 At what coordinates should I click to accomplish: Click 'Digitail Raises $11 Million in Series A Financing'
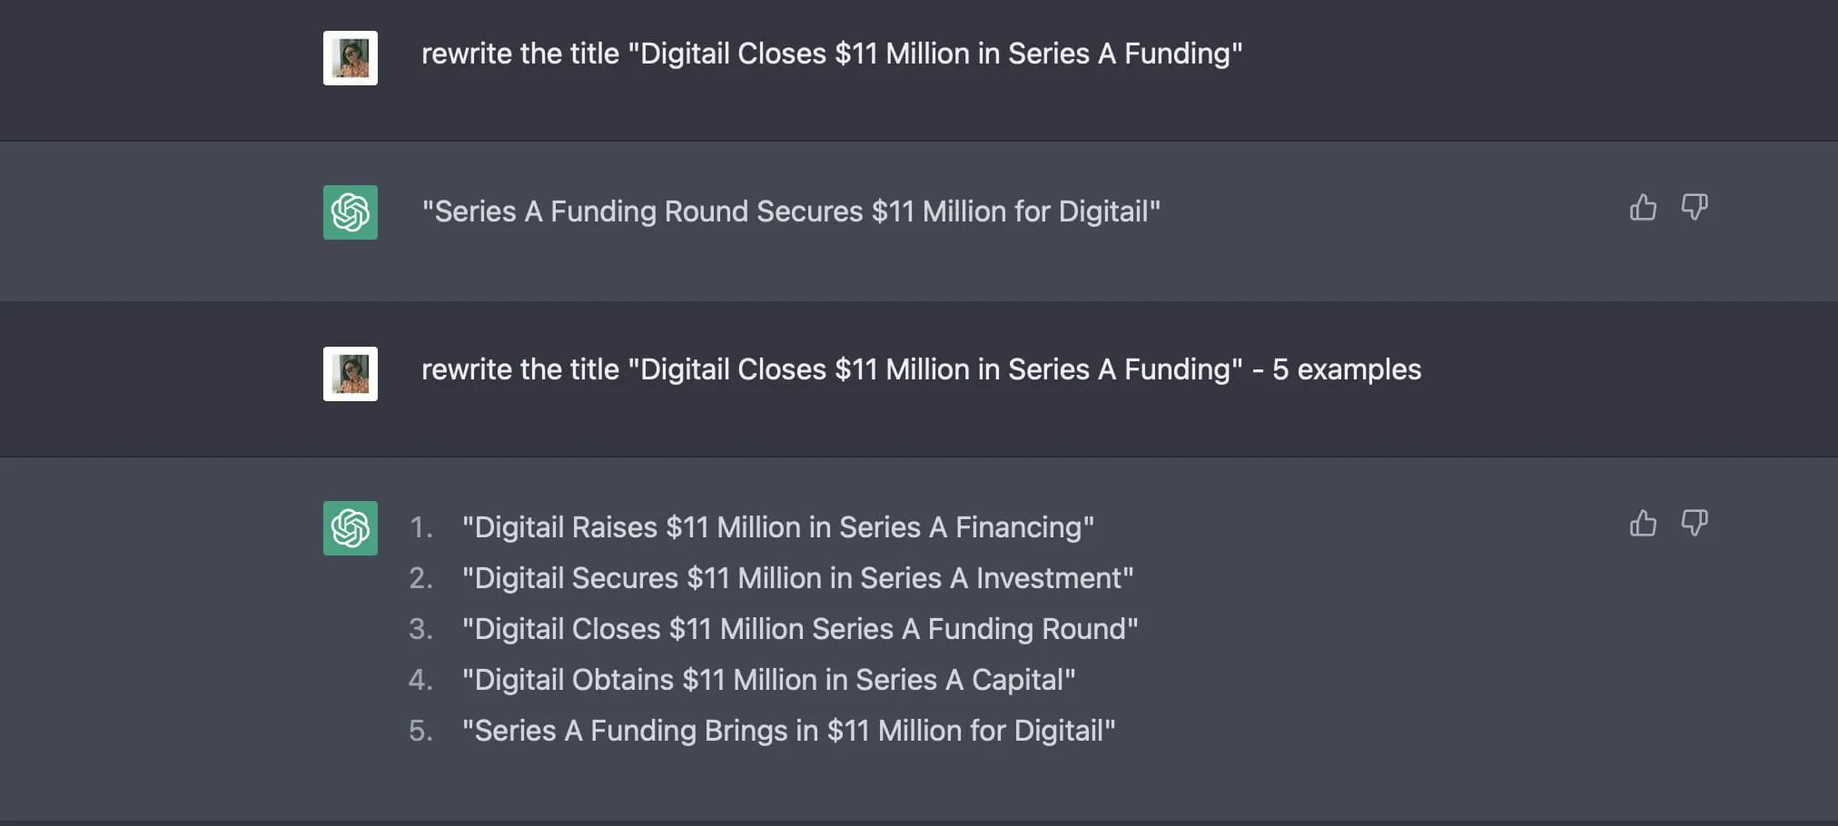pos(778,527)
